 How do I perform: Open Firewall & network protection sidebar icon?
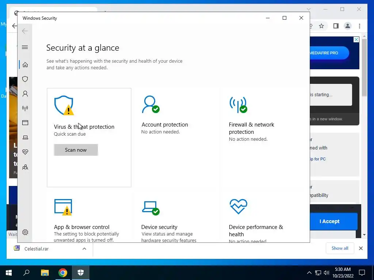click(x=25, y=108)
